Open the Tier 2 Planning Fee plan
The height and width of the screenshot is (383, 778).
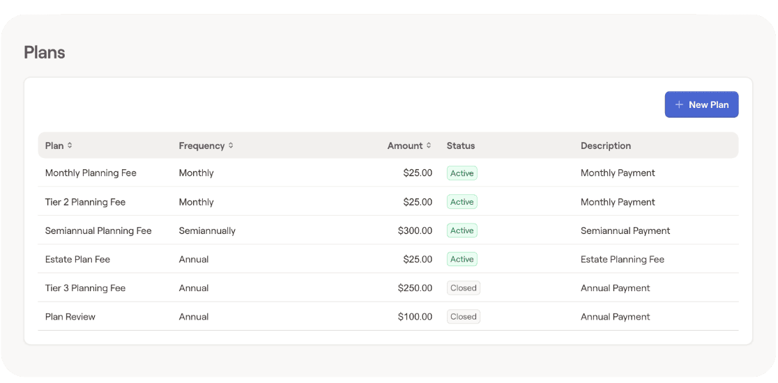pyautogui.click(x=85, y=202)
